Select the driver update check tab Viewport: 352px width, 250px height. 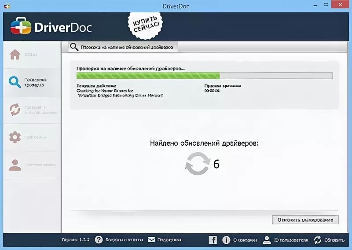[x=123, y=47]
